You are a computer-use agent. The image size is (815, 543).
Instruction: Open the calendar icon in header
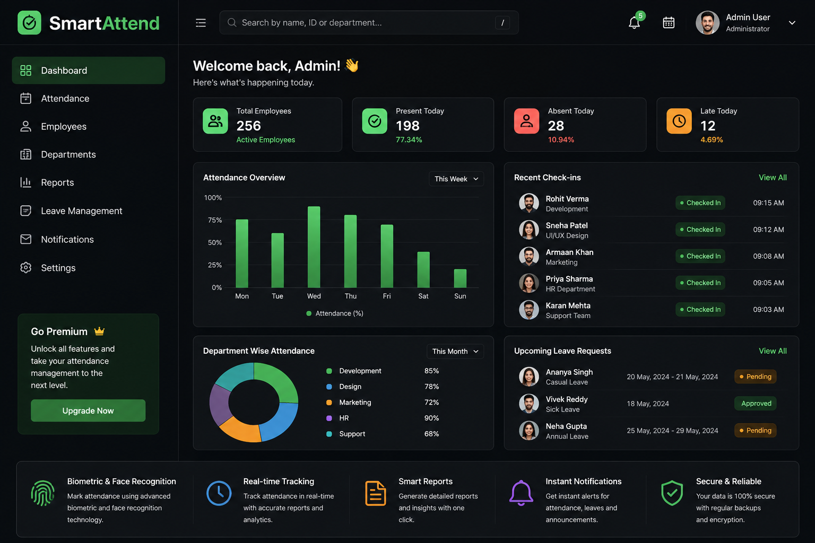(669, 23)
